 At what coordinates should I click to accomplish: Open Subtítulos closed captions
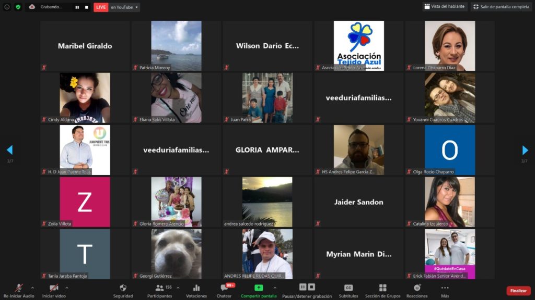tap(348, 291)
